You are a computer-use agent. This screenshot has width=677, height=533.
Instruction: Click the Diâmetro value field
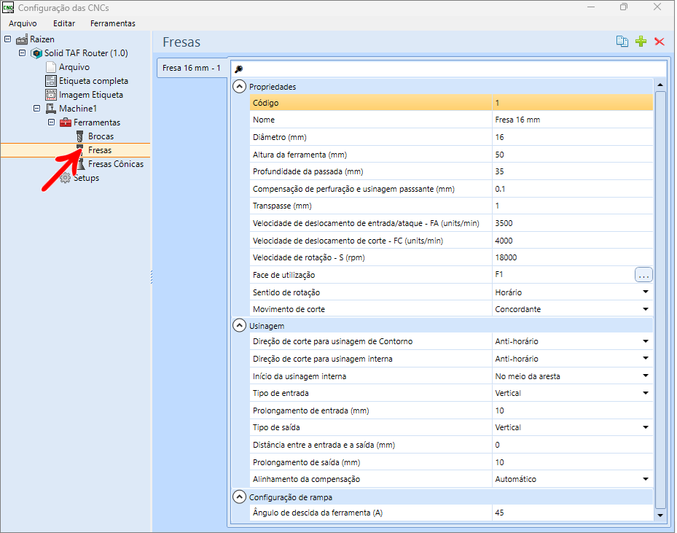(x=572, y=137)
